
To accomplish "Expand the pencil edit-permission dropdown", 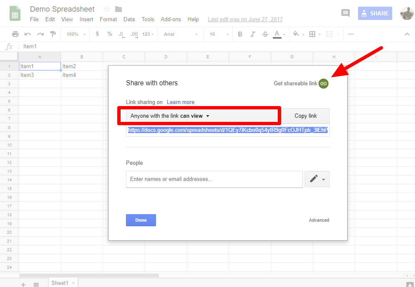I will (317, 179).
